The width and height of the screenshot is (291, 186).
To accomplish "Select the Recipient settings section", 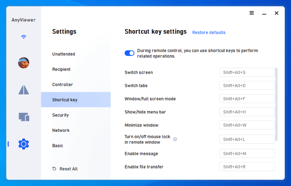I will (61, 69).
